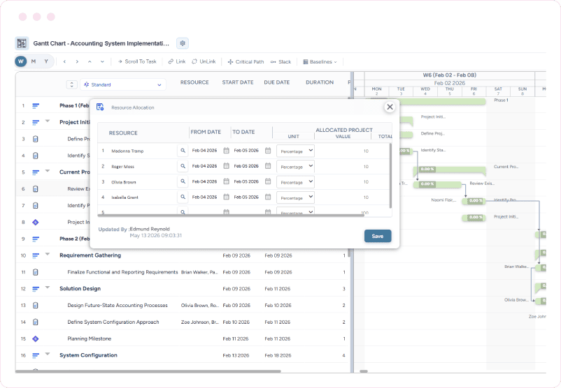Navigate timeline left with the left chevron
The width and height of the screenshot is (561, 388).
click(64, 61)
